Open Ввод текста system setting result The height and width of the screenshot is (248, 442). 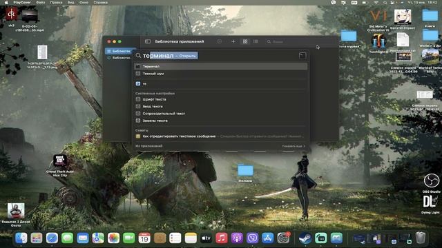coord(221,106)
